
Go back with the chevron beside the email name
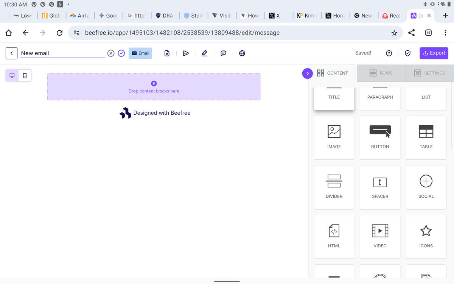pos(12,53)
